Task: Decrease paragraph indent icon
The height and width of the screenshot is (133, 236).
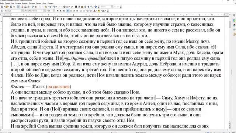Action: [x=87, y=11]
